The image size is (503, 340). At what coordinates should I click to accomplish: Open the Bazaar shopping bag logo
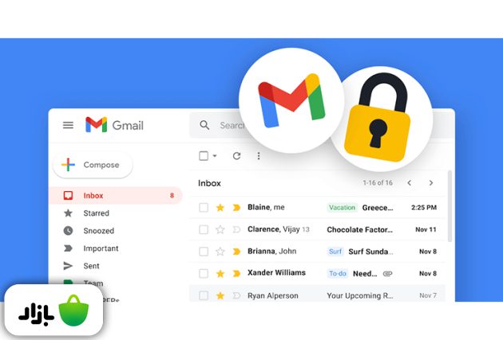coord(73,311)
